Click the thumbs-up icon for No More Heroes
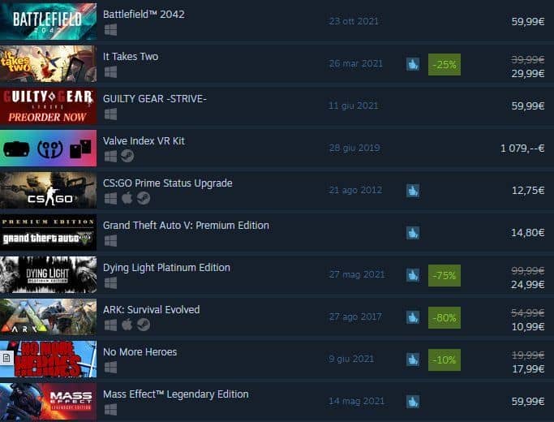 [x=413, y=360]
